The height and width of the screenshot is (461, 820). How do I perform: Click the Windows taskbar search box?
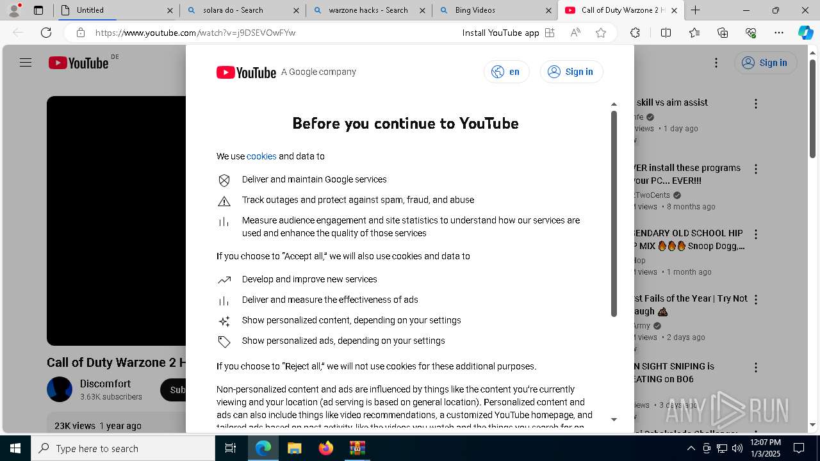pos(123,448)
